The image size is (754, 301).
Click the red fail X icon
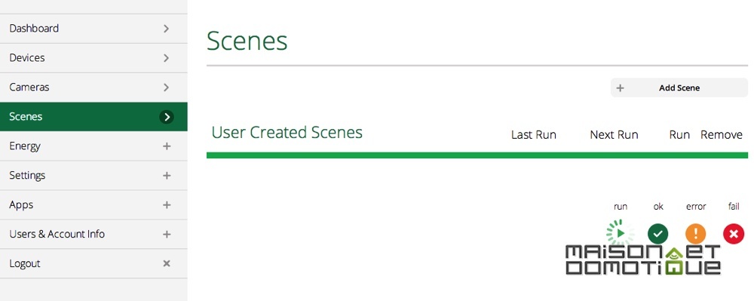click(x=734, y=234)
